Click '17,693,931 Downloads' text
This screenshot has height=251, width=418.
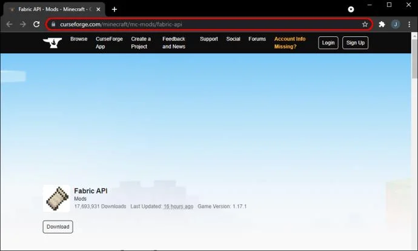tap(100, 207)
